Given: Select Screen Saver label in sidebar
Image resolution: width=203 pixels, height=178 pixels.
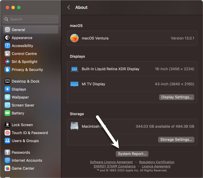Looking at the screenshot, I should point(23,105).
